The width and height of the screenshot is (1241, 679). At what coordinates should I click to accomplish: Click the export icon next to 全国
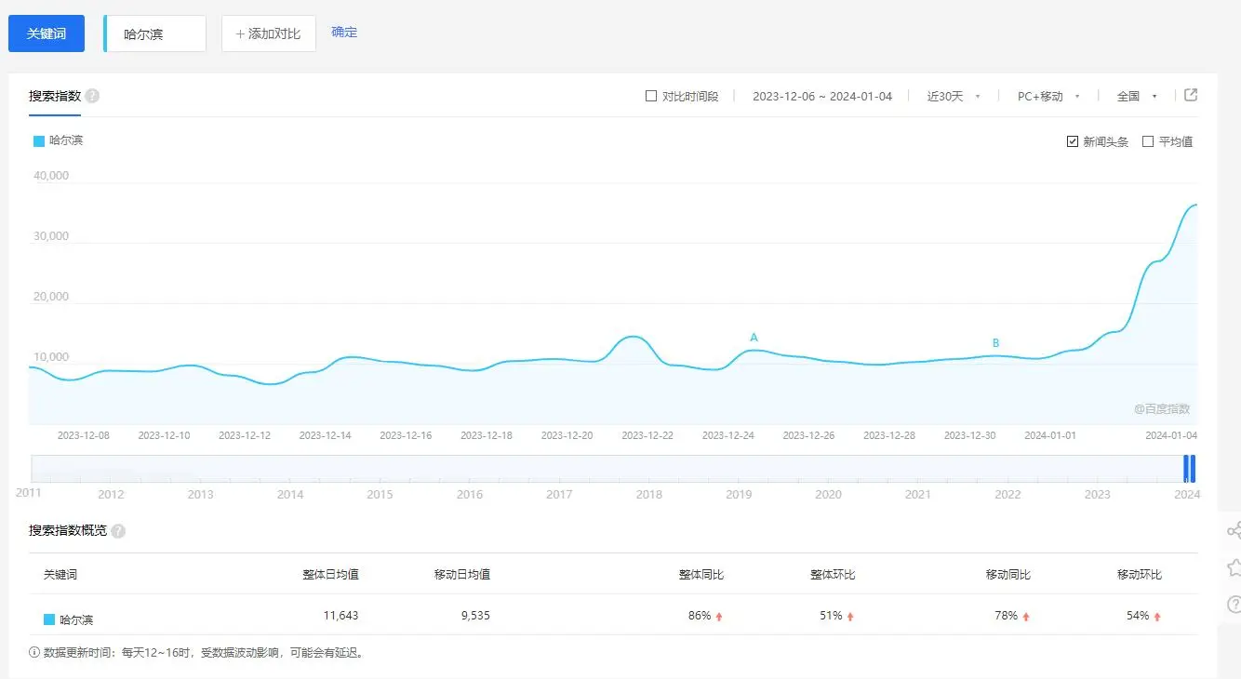click(x=1190, y=96)
